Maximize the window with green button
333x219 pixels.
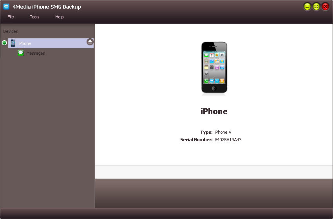tap(316, 7)
